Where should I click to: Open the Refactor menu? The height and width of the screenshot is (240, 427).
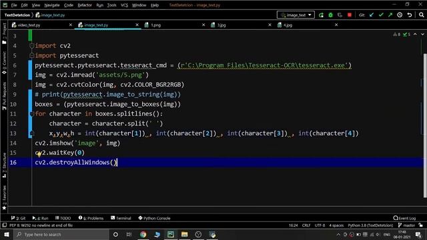pos(85,5)
